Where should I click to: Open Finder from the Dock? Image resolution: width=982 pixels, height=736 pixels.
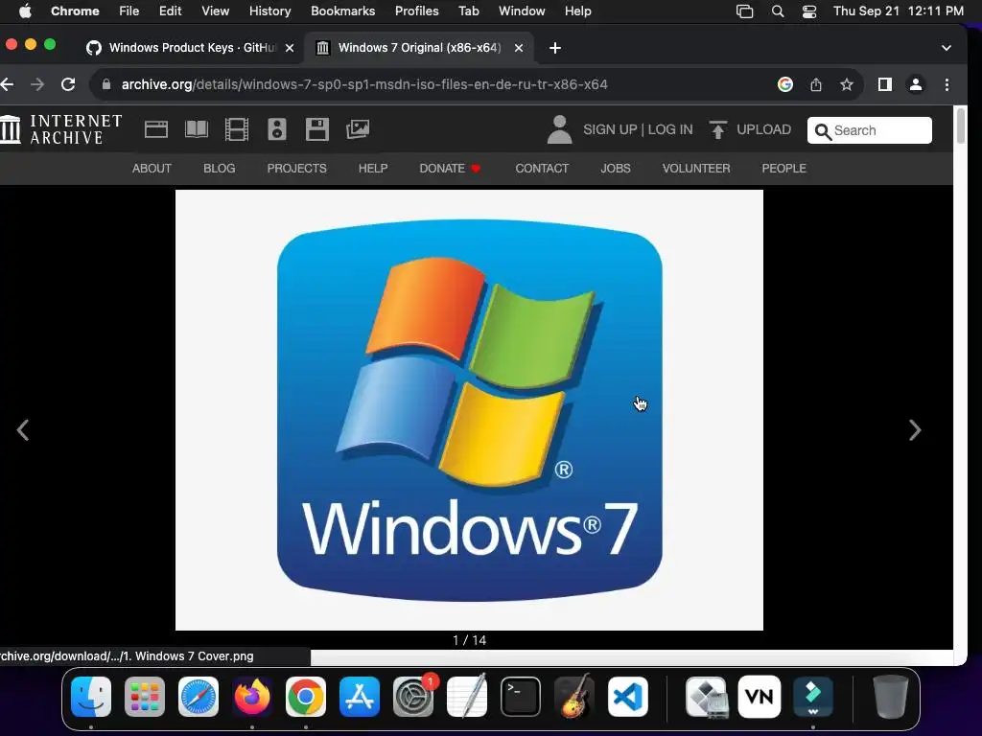click(x=91, y=697)
